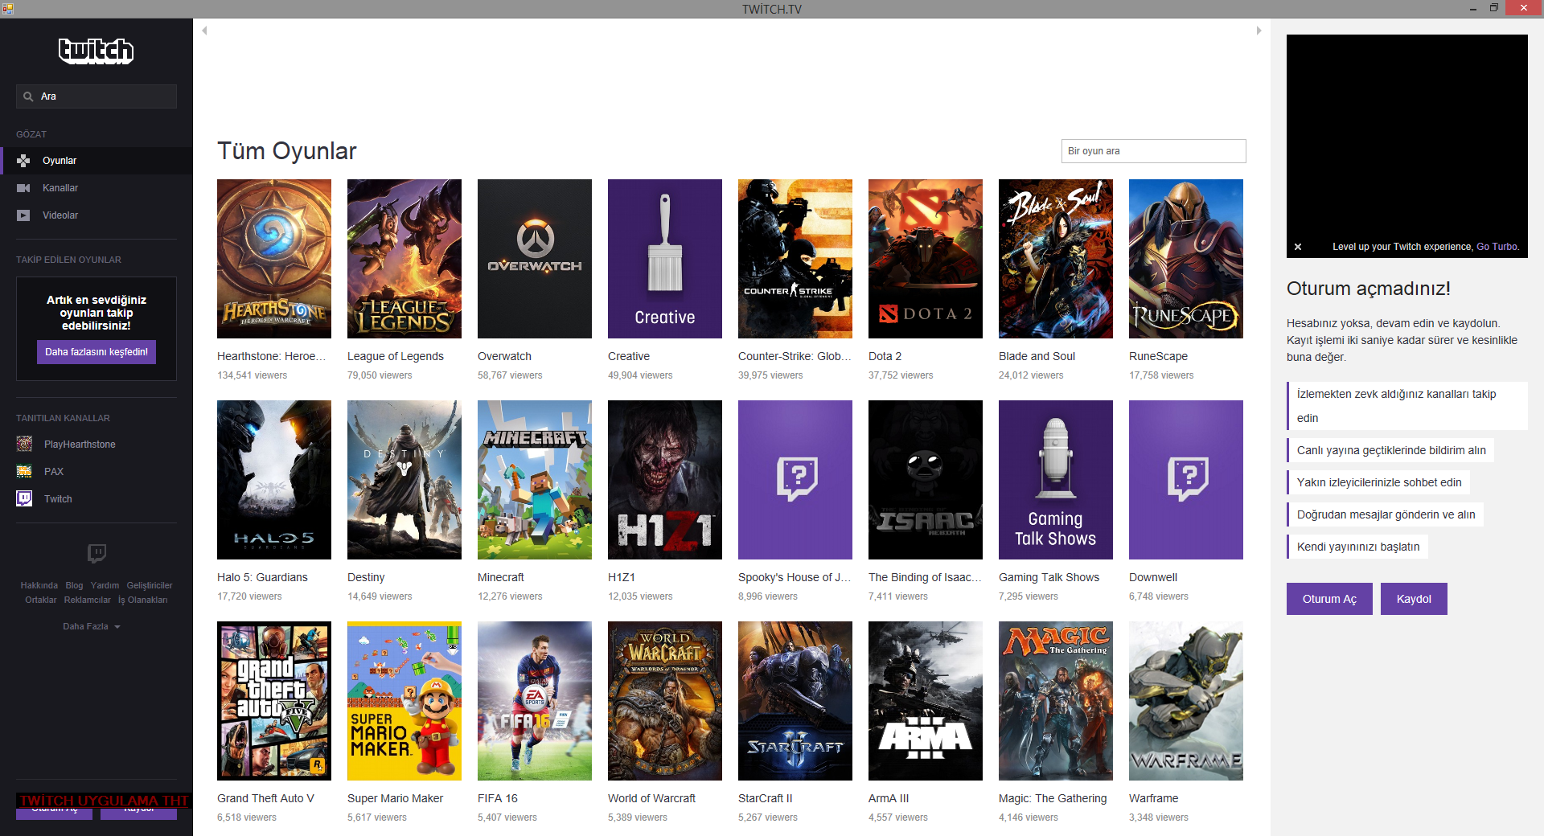The height and width of the screenshot is (836, 1544).
Task: Open the H1Z1 game thumbnail
Action: (665, 480)
